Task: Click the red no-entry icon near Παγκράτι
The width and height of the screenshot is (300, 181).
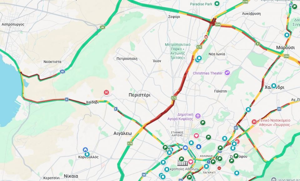Action: [x=219, y=168]
